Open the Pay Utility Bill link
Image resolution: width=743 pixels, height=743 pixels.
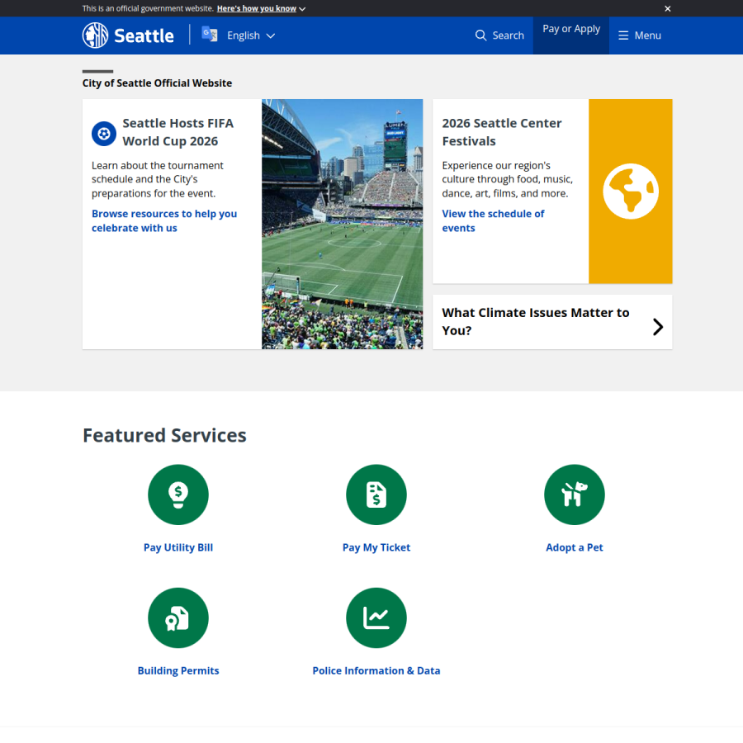tap(178, 547)
